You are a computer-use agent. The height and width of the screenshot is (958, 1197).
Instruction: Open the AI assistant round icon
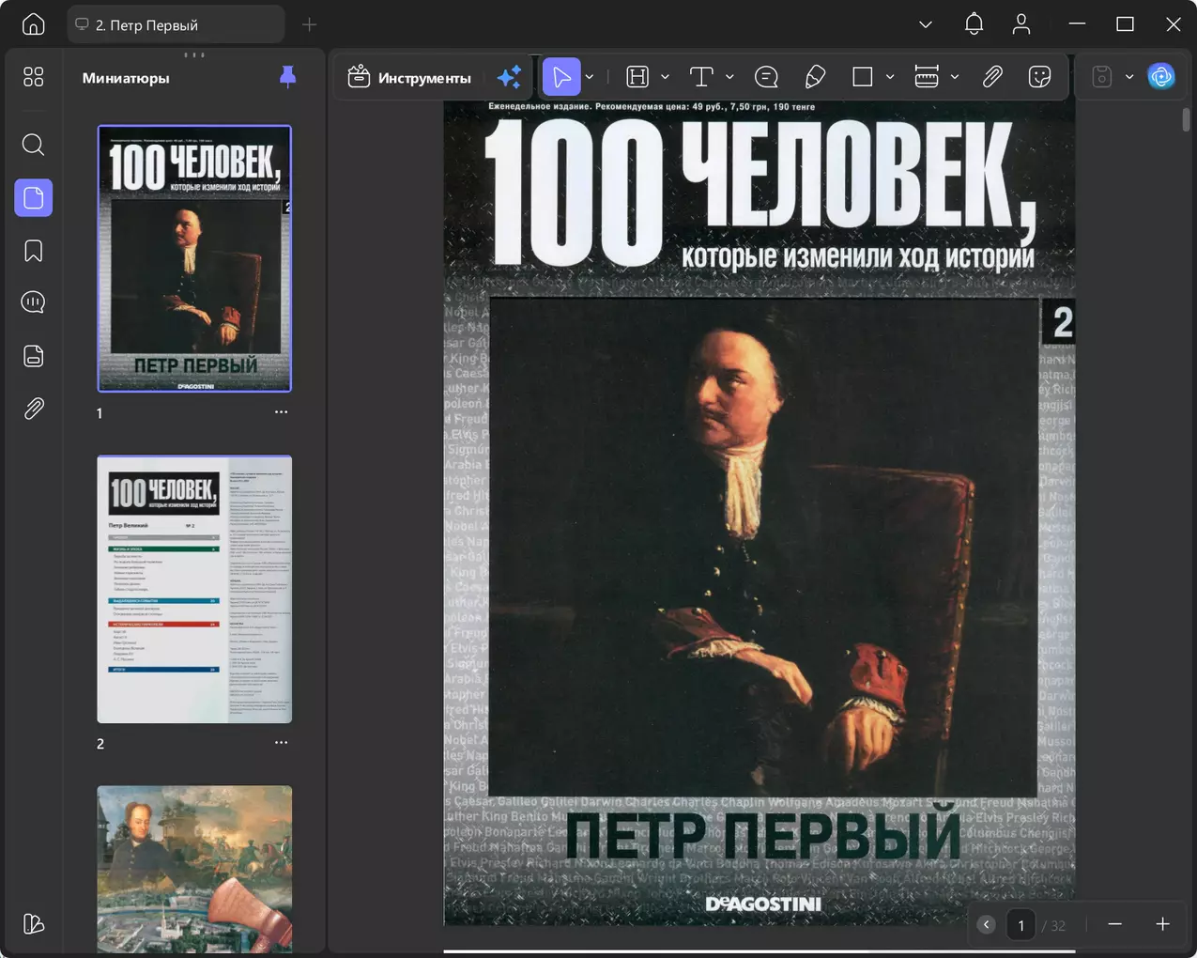click(x=1161, y=77)
